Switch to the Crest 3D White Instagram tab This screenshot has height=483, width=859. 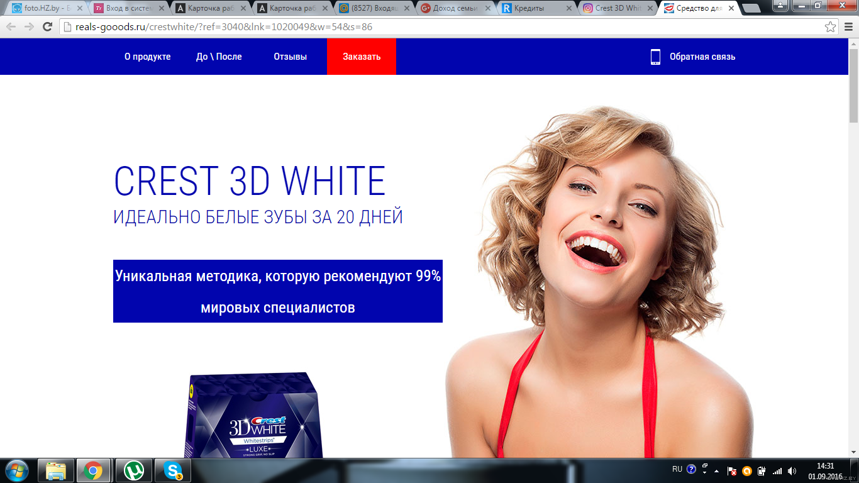pos(618,8)
